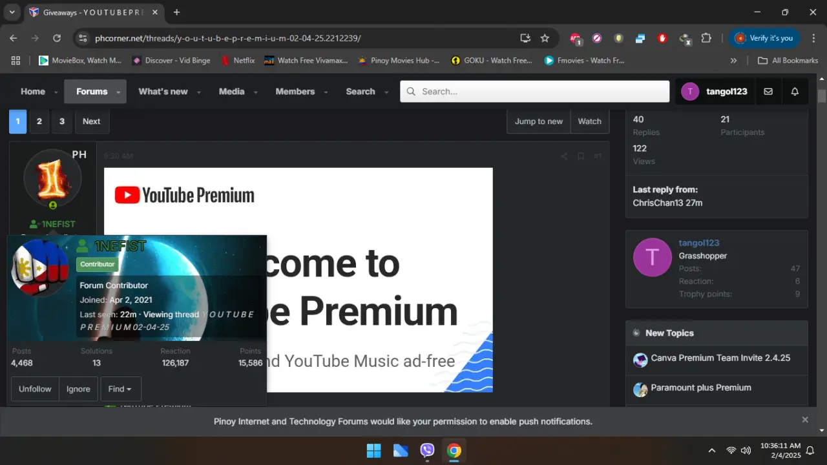
Task: Open the Search menu item
Action: 361,92
